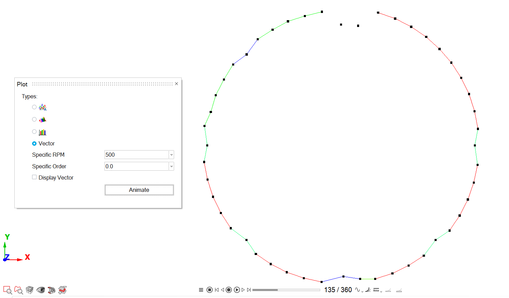Click the stacked layers plus/minus icon
This screenshot has height=298, width=509.
pos(62,290)
